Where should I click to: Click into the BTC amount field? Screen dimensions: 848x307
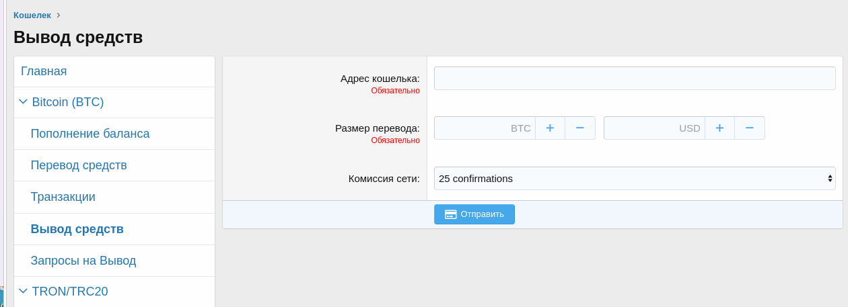(x=471, y=128)
